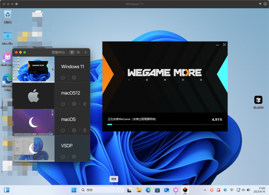Minimize the WeGame installer window

(218, 45)
